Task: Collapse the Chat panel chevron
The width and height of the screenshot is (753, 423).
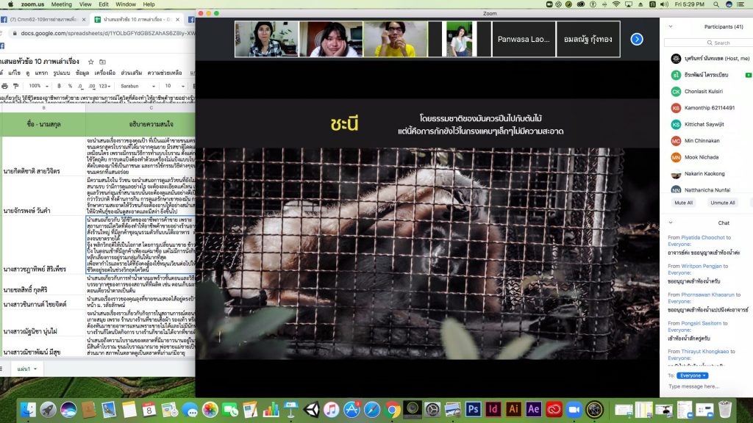Action: pos(670,223)
